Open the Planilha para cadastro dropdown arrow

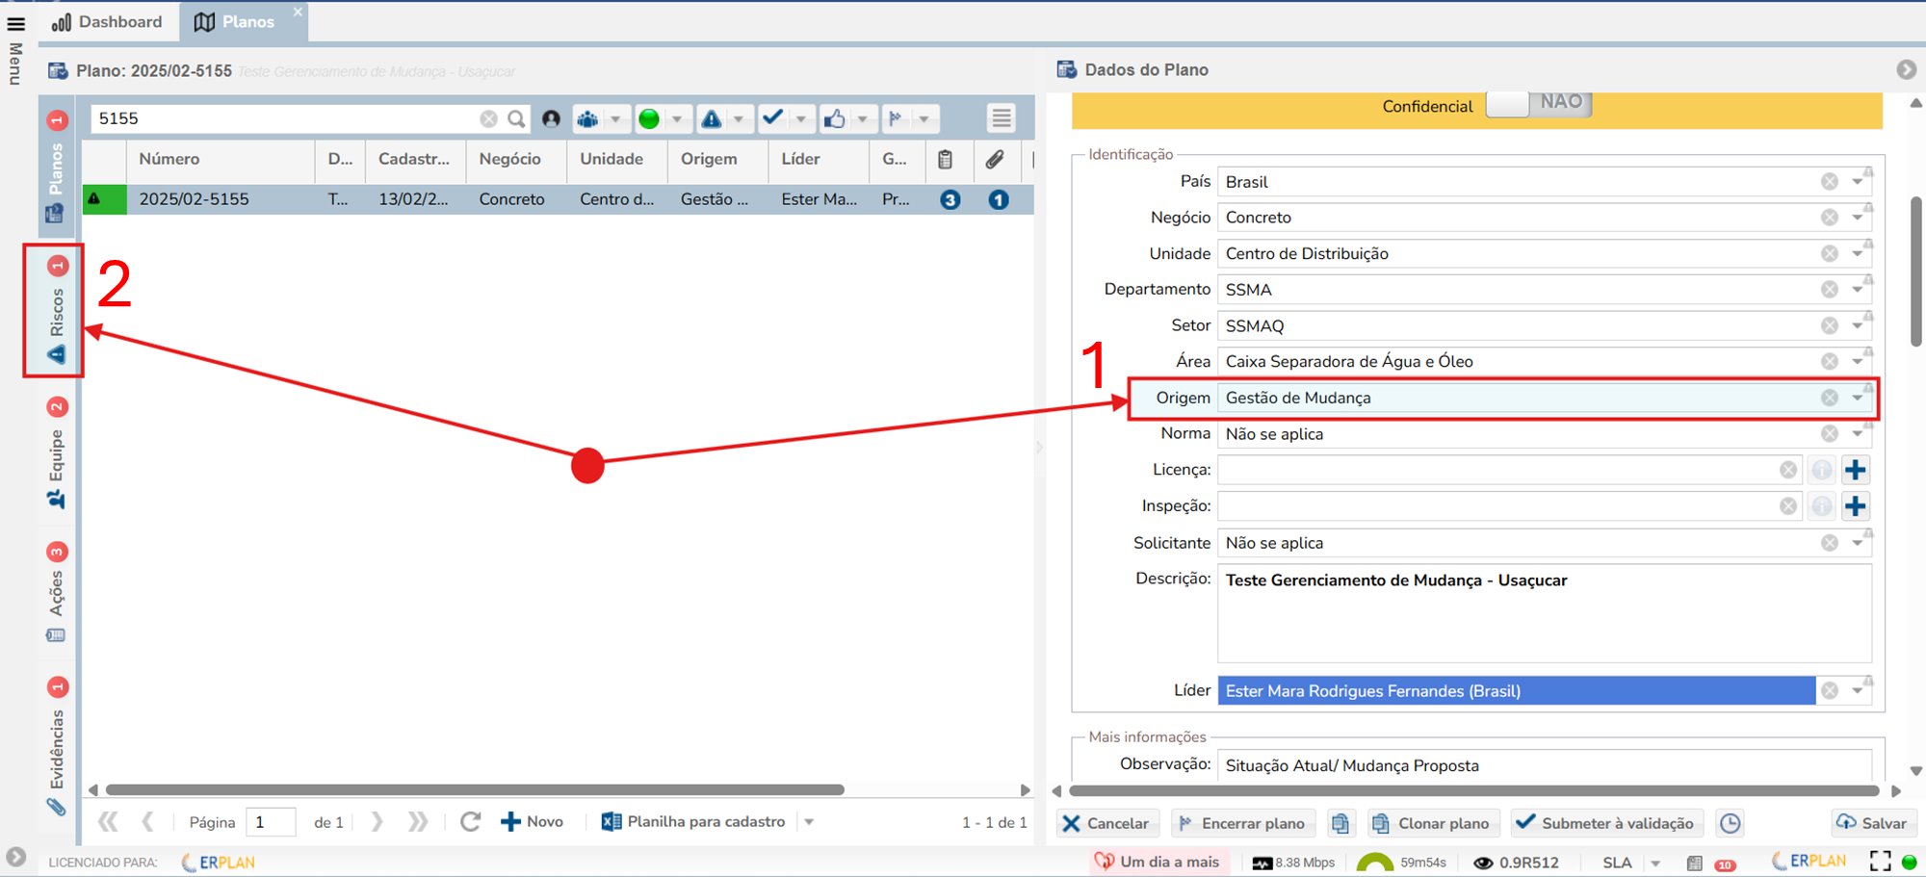point(810,822)
